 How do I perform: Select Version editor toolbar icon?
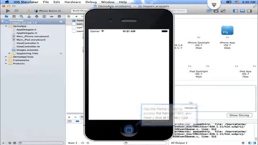pos(223,11)
